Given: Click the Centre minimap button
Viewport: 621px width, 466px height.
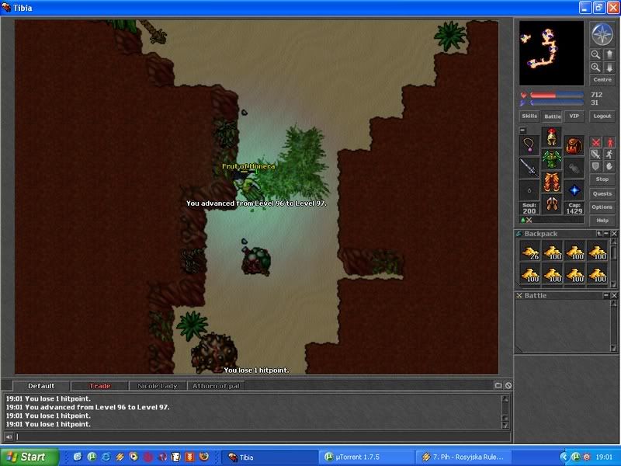Looking at the screenshot, I should [x=602, y=80].
